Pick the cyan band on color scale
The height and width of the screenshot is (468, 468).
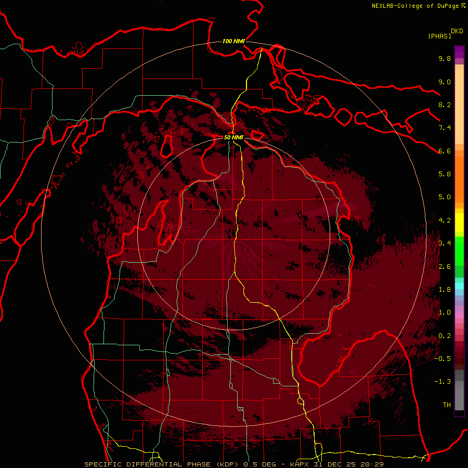pyautogui.click(x=459, y=286)
